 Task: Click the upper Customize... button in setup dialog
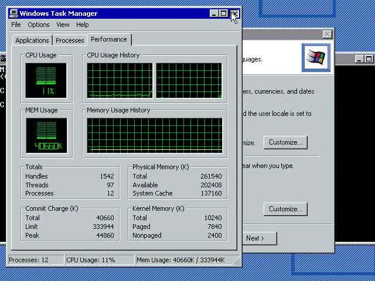pyautogui.click(x=285, y=142)
